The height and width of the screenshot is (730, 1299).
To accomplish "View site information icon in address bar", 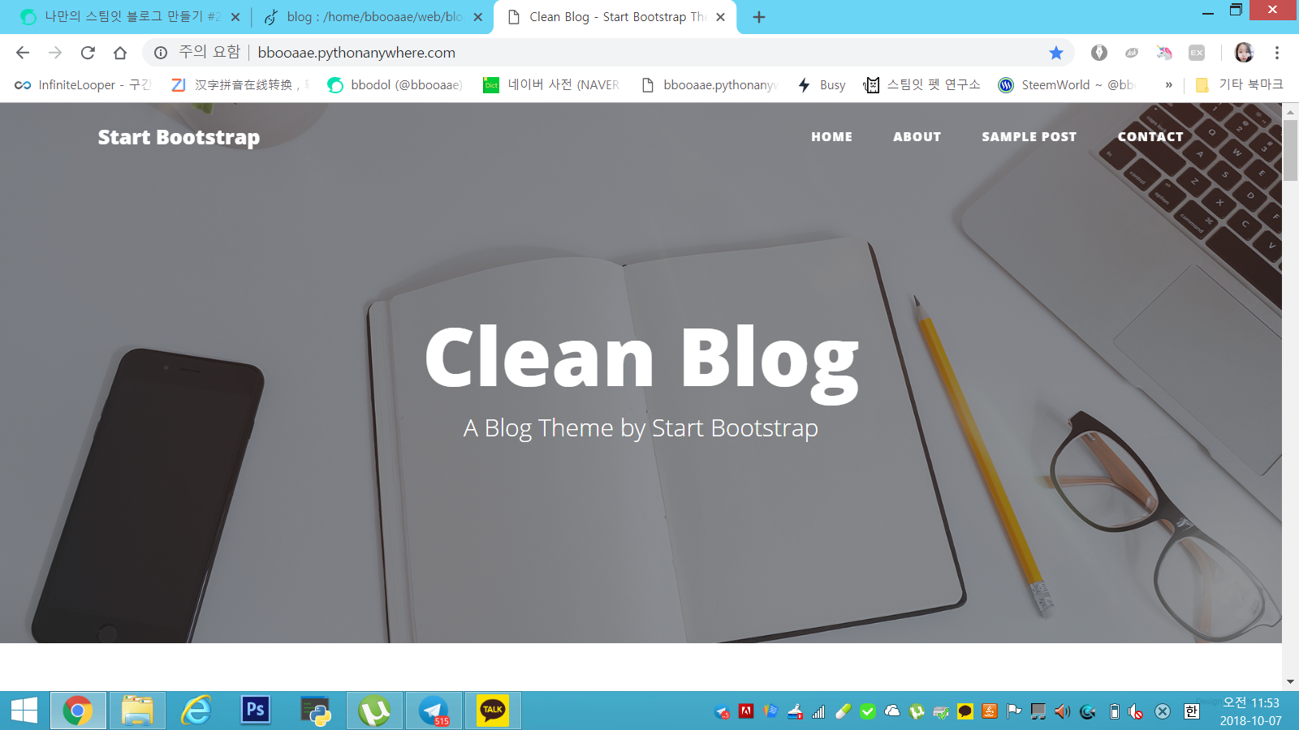I will click(x=161, y=53).
